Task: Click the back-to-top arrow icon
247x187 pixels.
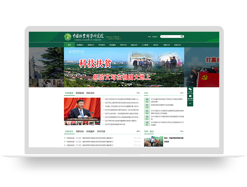Action: pos(190,103)
